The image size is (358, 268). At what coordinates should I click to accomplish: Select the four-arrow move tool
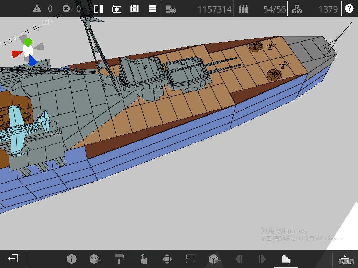coord(167,259)
